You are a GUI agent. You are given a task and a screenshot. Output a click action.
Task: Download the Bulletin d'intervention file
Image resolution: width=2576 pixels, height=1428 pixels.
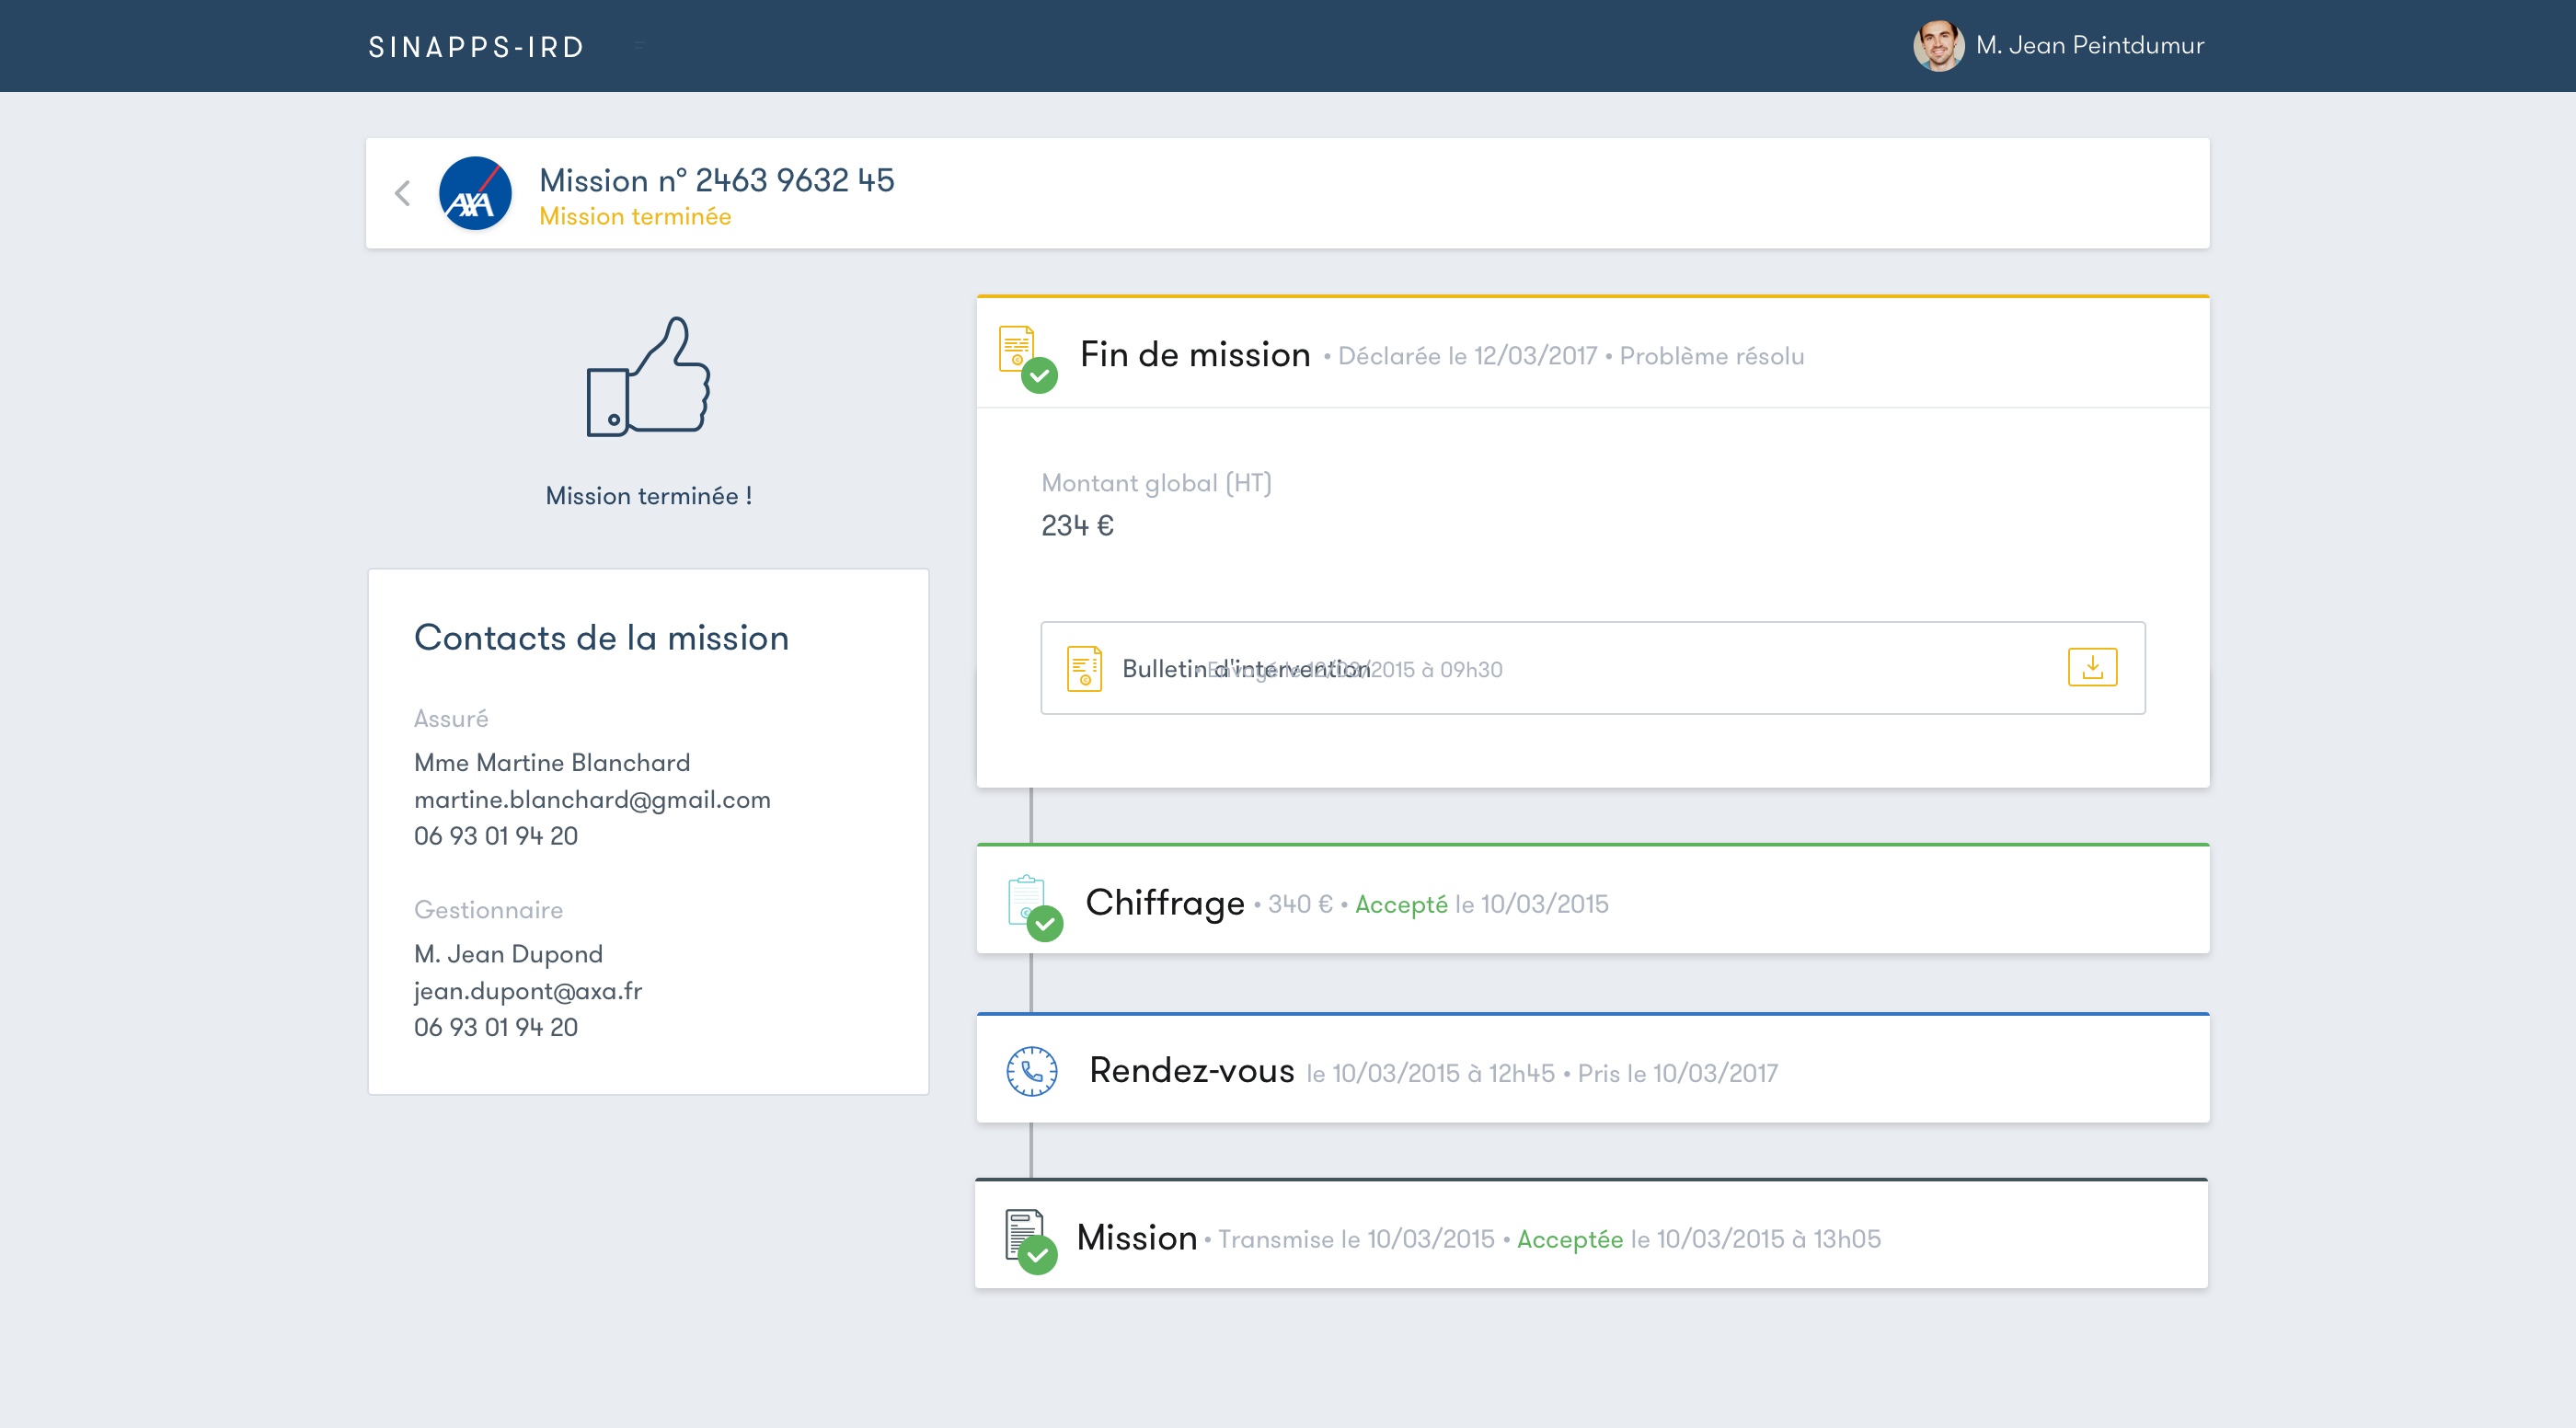(x=2092, y=667)
